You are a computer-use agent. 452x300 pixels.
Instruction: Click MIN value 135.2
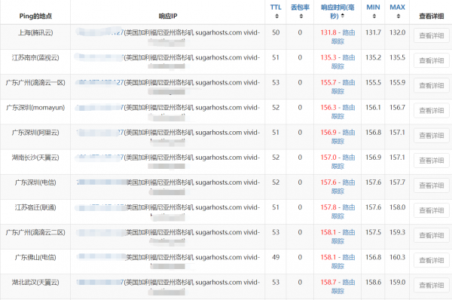coord(373,58)
